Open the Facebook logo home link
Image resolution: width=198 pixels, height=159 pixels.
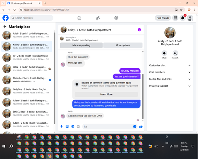6,18
